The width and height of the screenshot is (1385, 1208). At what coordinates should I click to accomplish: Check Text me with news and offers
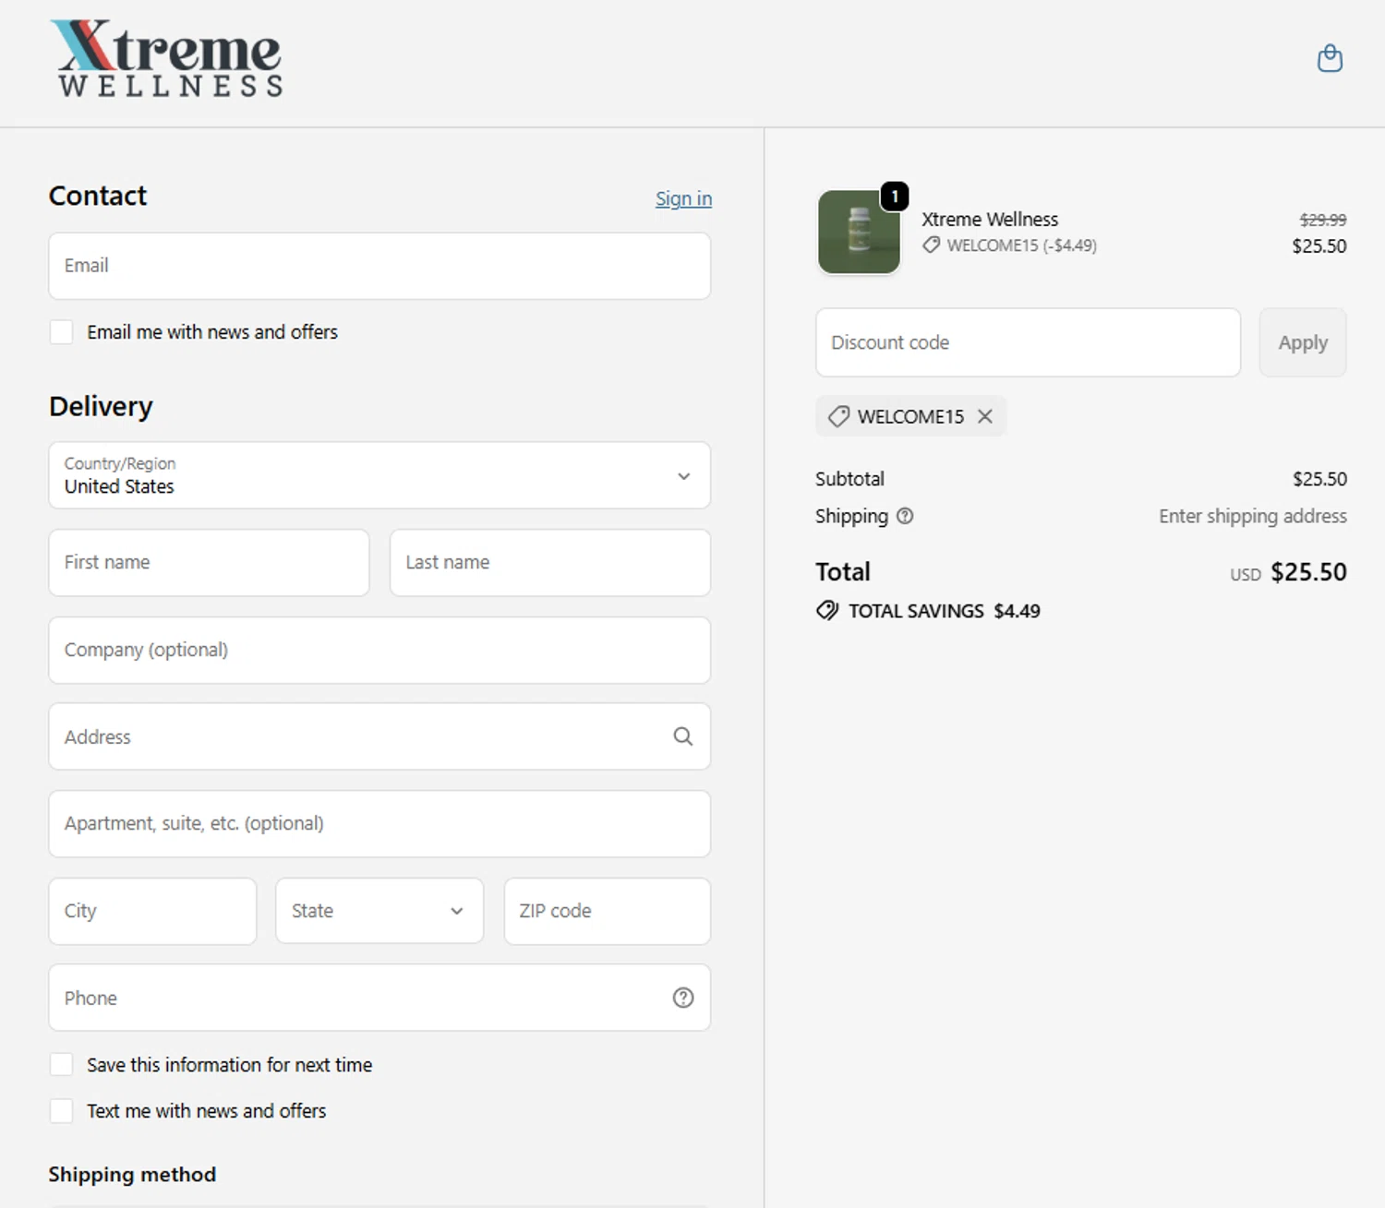click(61, 1111)
